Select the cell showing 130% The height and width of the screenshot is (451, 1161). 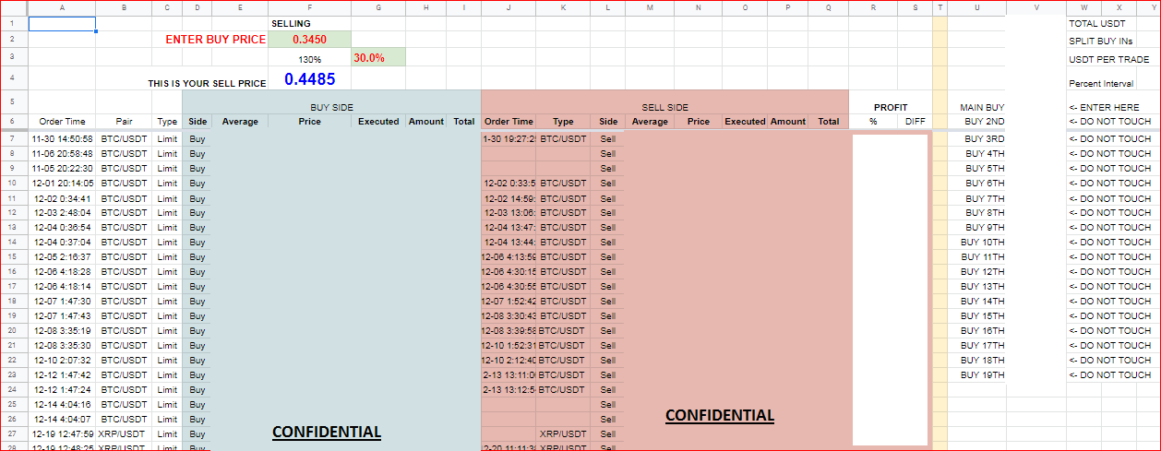click(309, 58)
